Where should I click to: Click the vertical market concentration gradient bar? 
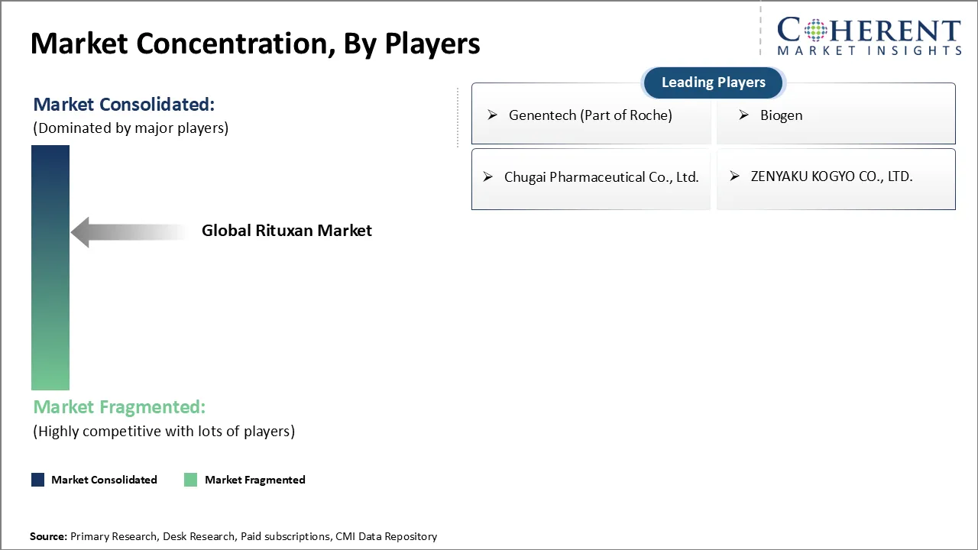pos(50,267)
